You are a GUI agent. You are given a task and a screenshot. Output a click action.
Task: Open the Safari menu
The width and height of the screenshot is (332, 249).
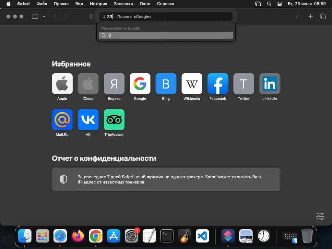(x=23, y=4)
